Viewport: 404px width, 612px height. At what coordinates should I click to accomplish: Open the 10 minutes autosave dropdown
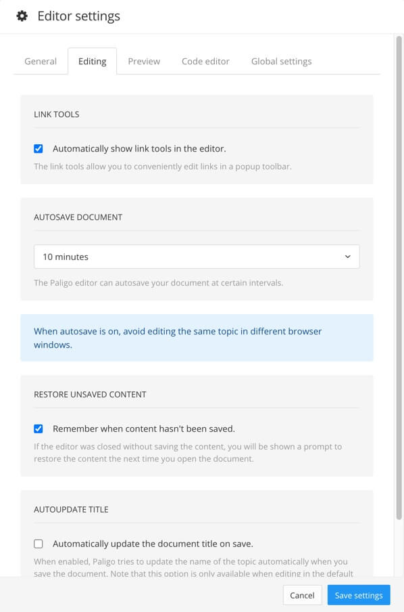(x=197, y=257)
